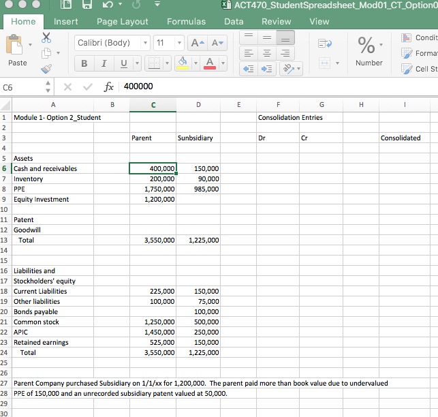Click the percent Number format icon
Viewport: 438px width, 417px height.
click(x=366, y=45)
